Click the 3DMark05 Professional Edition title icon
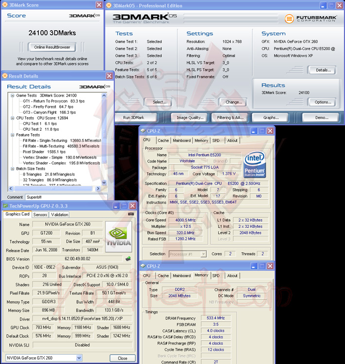 [109, 5]
